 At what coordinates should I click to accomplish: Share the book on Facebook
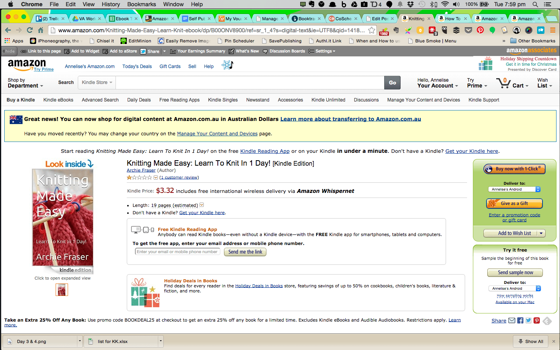[x=520, y=320]
